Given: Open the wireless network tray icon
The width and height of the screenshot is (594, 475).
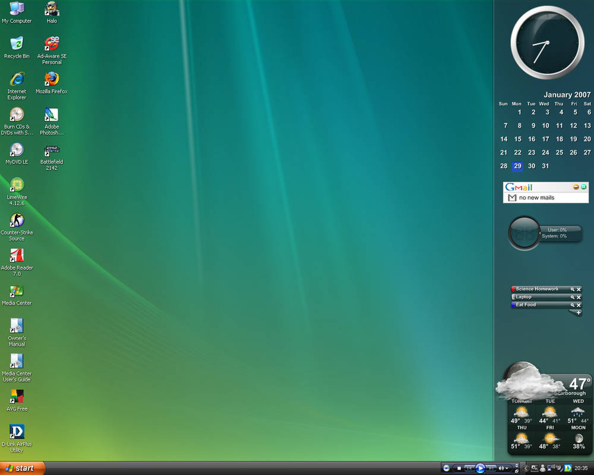Looking at the screenshot, I should click(x=551, y=468).
